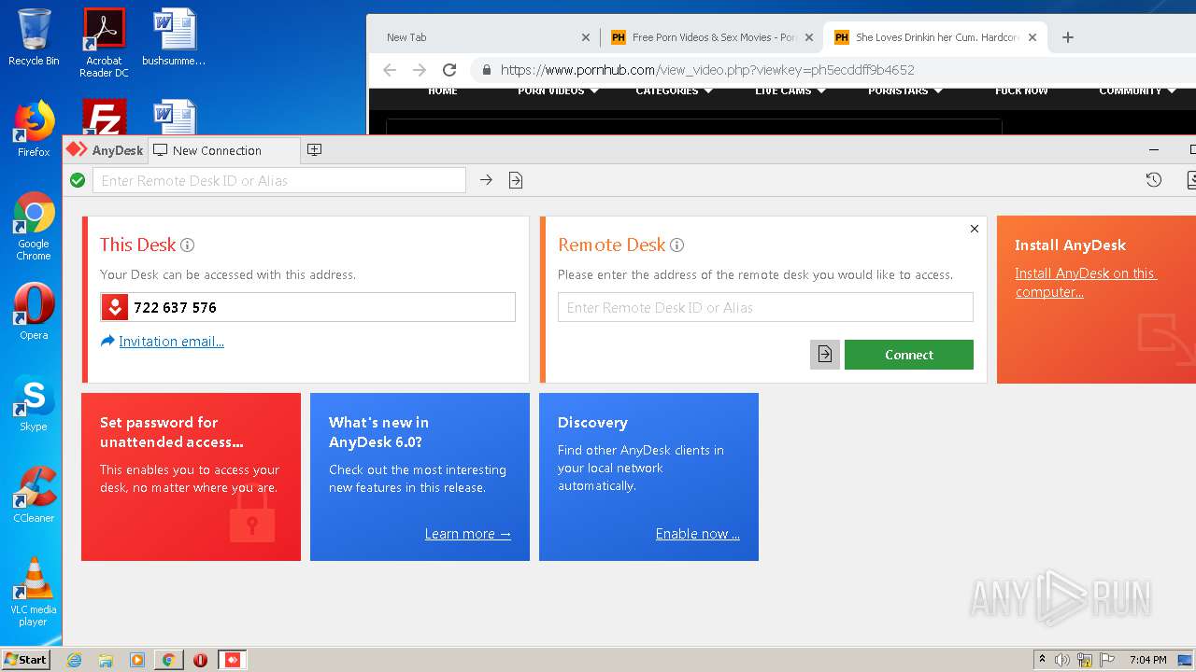This screenshot has height=672, width=1196.
Task: Open media player from taskbar
Action: pyautogui.click(x=137, y=660)
